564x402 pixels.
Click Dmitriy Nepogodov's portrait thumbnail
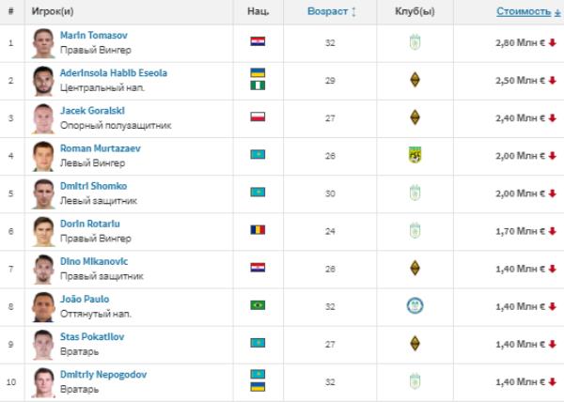pos(43,381)
